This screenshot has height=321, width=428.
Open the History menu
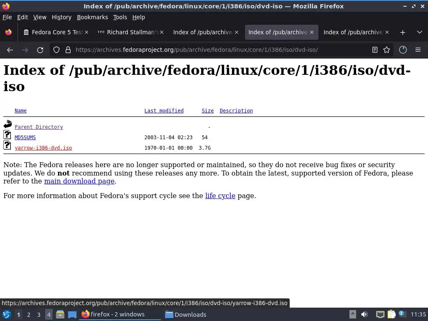point(61,17)
